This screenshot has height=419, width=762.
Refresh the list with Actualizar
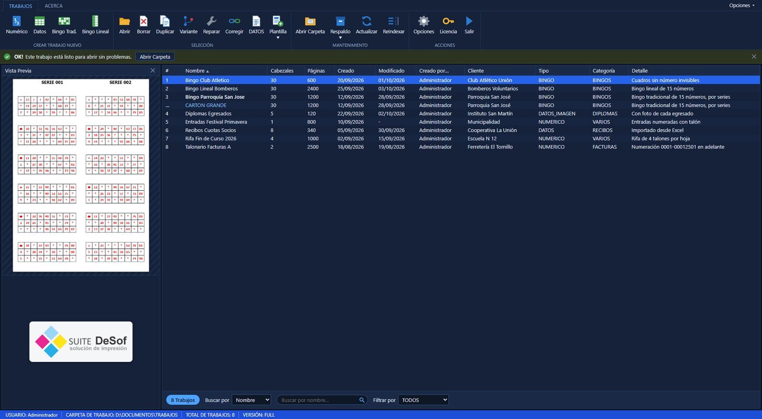(366, 25)
